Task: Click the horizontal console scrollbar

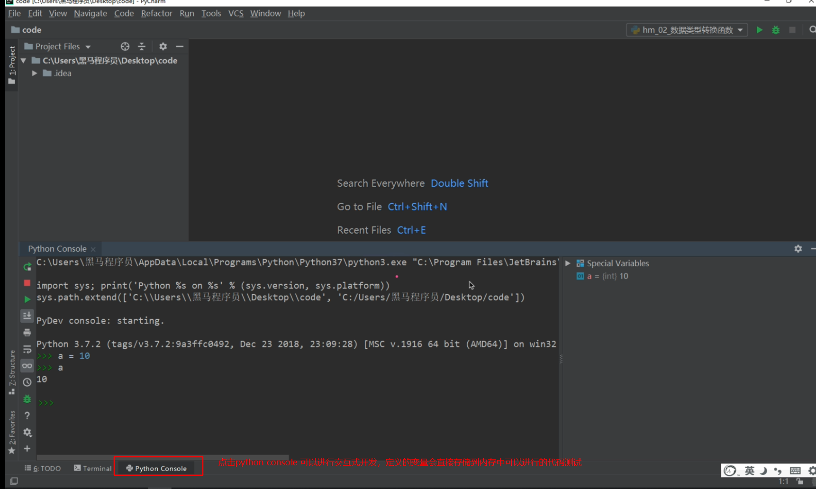Action: 163,457
